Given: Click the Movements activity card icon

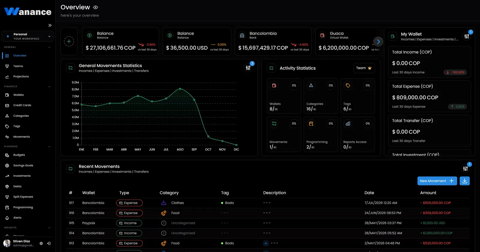Looking at the screenshot, I should (274, 124).
